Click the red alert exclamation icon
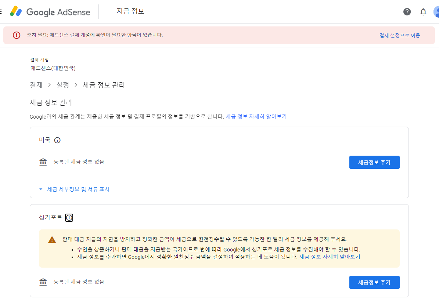The height and width of the screenshot is (308, 439). click(x=17, y=35)
